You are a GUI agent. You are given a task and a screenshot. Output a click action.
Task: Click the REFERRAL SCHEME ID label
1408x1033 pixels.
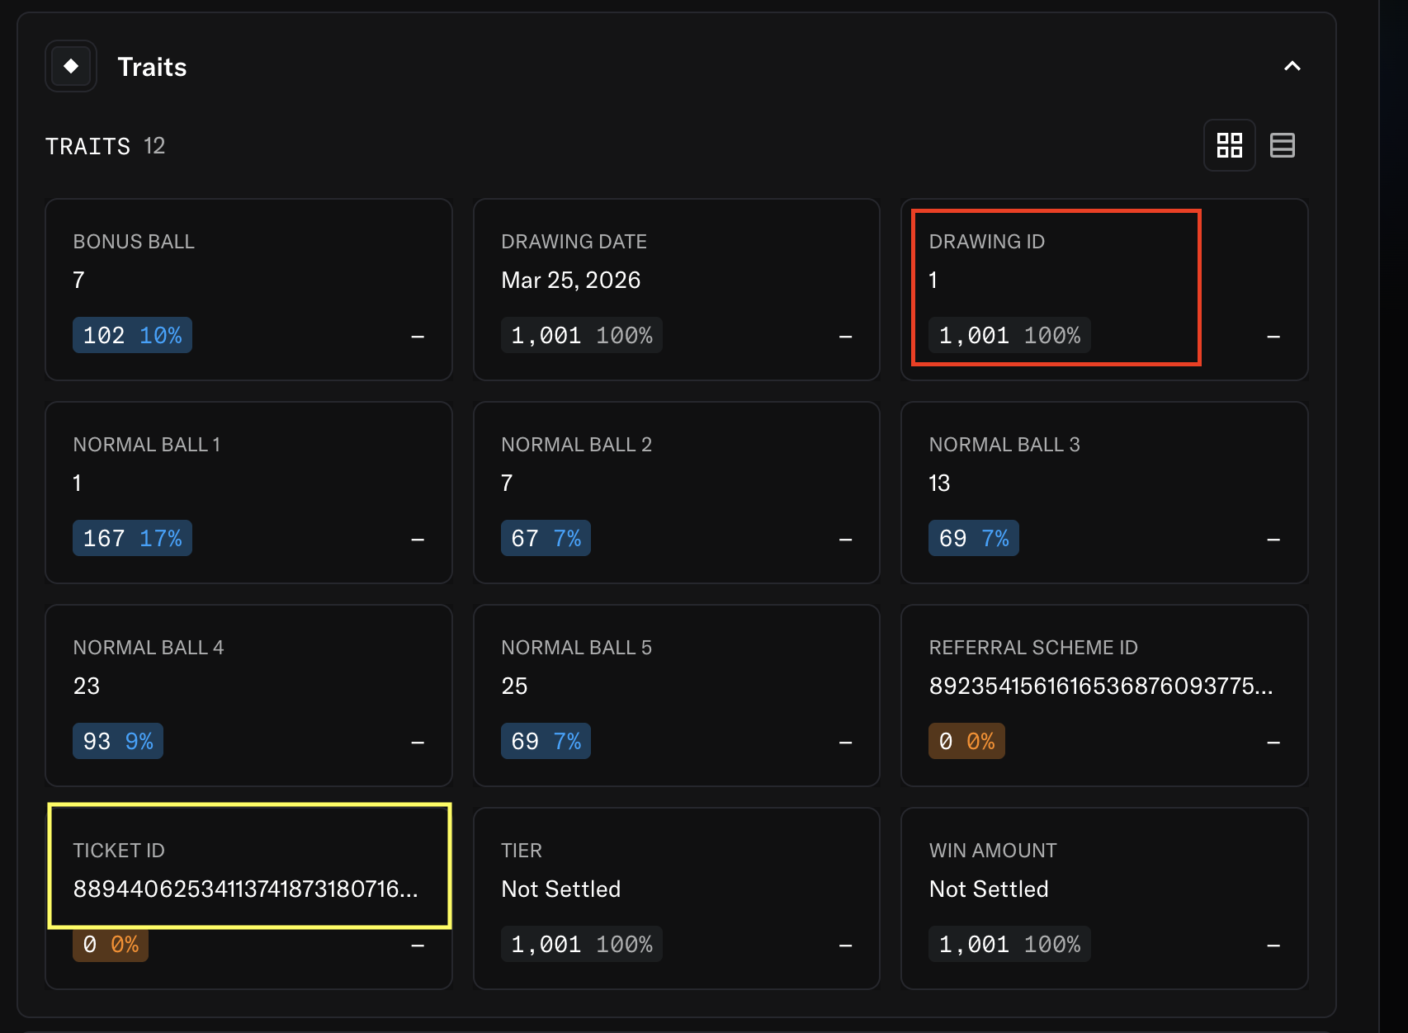pyautogui.click(x=1033, y=648)
